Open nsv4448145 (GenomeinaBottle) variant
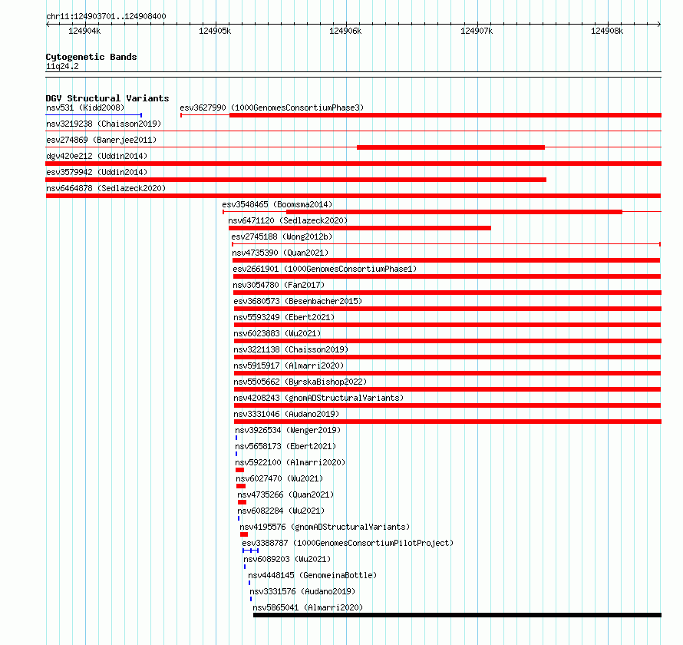The width and height of the screenshot is (683, 645). tap(312, 575)
